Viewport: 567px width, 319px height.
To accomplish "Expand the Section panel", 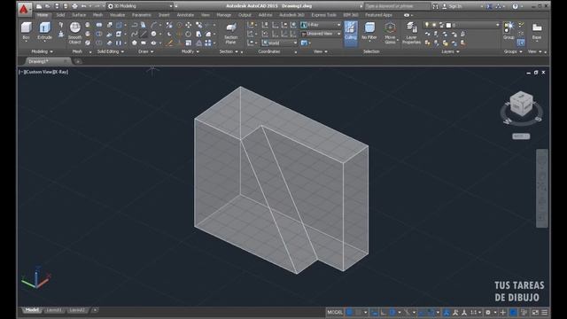I will point(229,51).
